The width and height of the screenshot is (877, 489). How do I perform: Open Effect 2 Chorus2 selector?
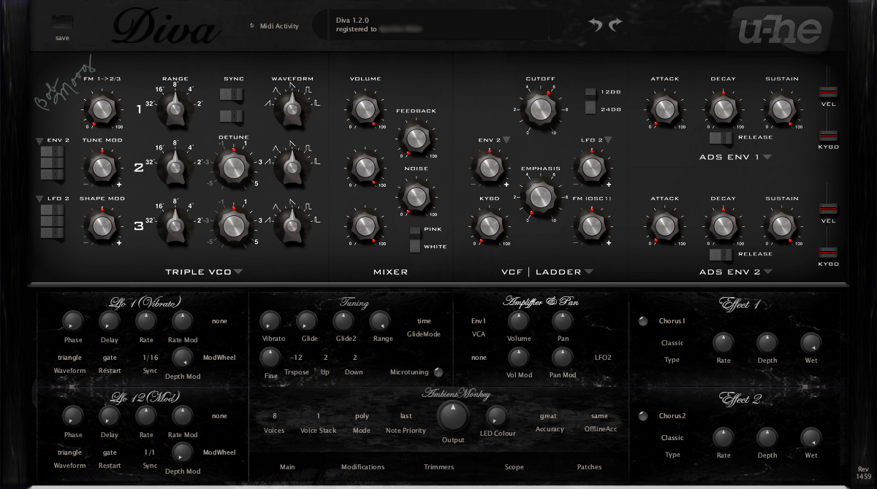pyautogui.click(x=672, y=416)
